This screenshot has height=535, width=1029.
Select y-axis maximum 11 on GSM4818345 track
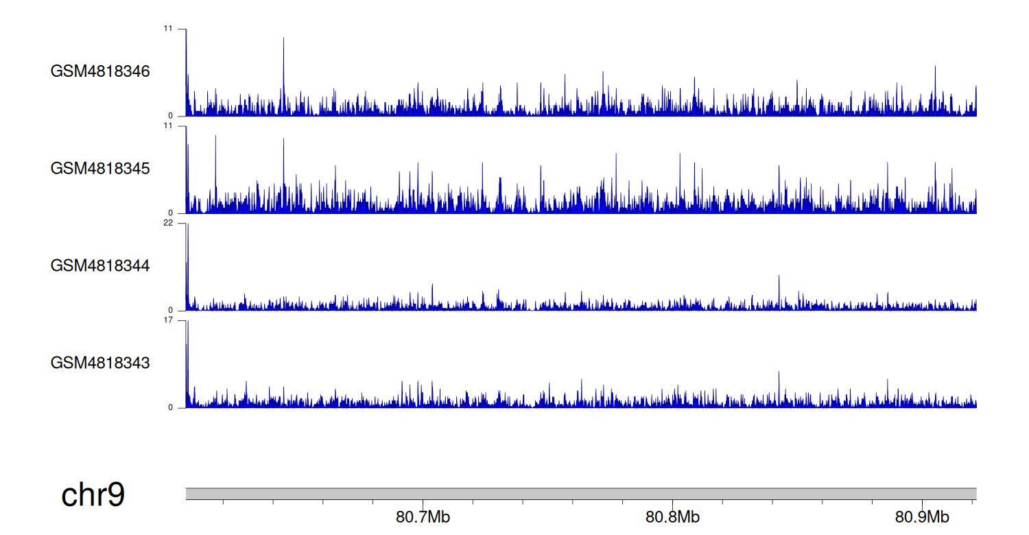coord(167,126)
